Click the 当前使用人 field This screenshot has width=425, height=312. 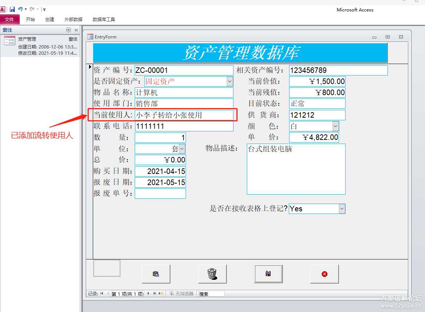coord(184,115)
